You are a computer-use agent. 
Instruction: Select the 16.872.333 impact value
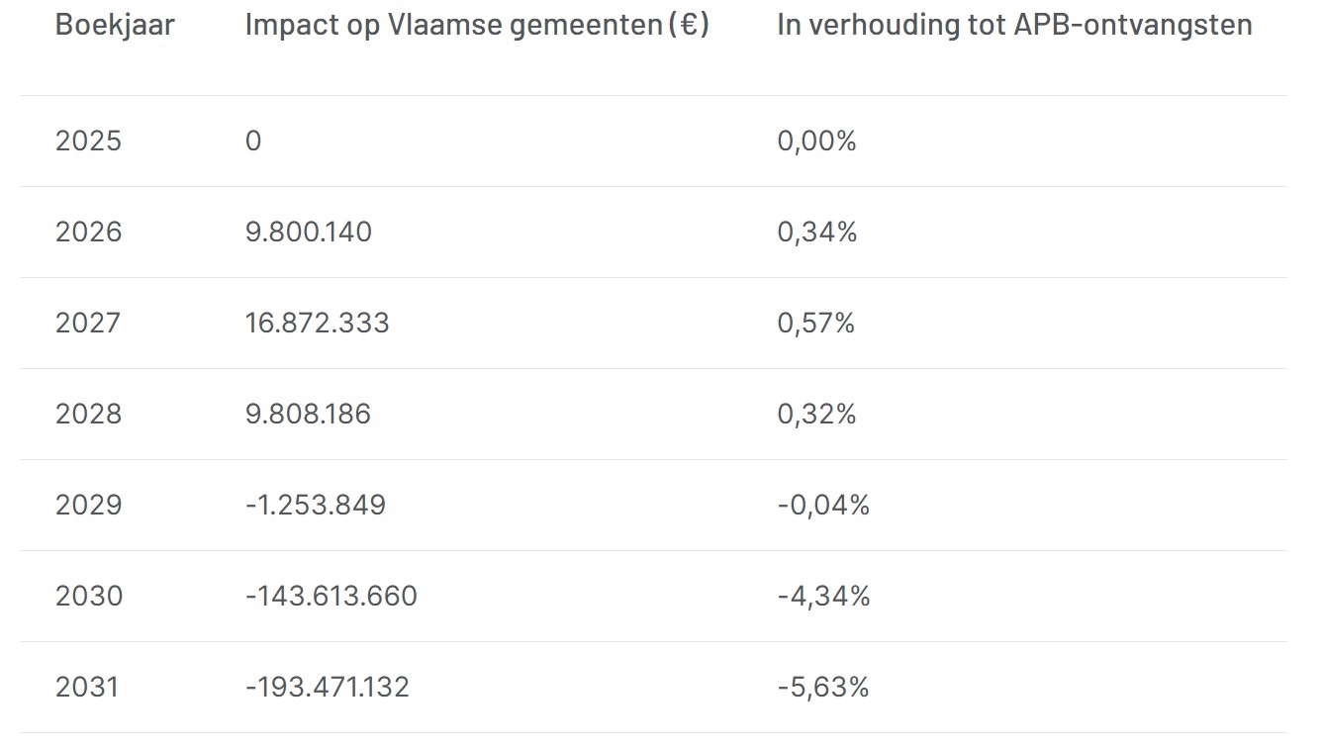(x=317, y=324)
